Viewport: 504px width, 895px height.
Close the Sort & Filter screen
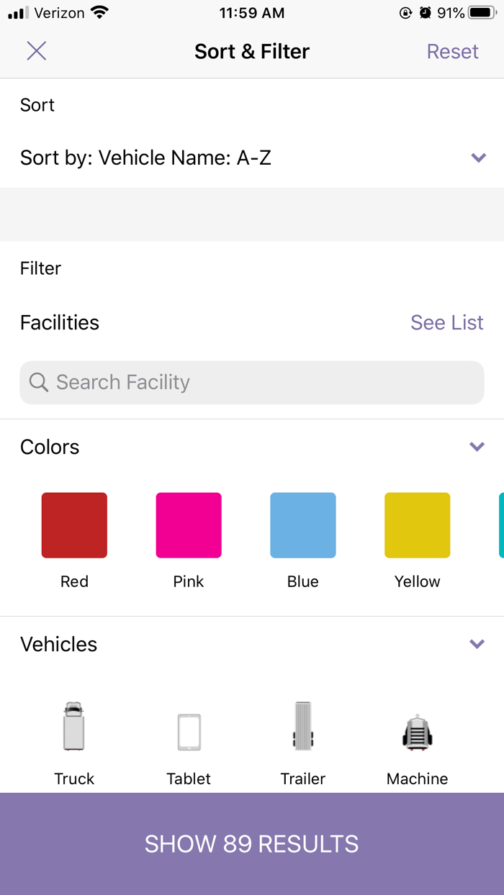36,50
